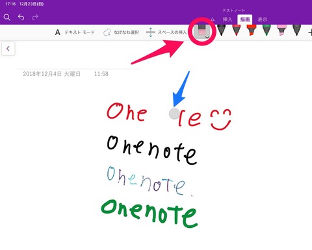Select the red-orange highlighter
This screenshot has width=312, height=250.
coord(252,30)
